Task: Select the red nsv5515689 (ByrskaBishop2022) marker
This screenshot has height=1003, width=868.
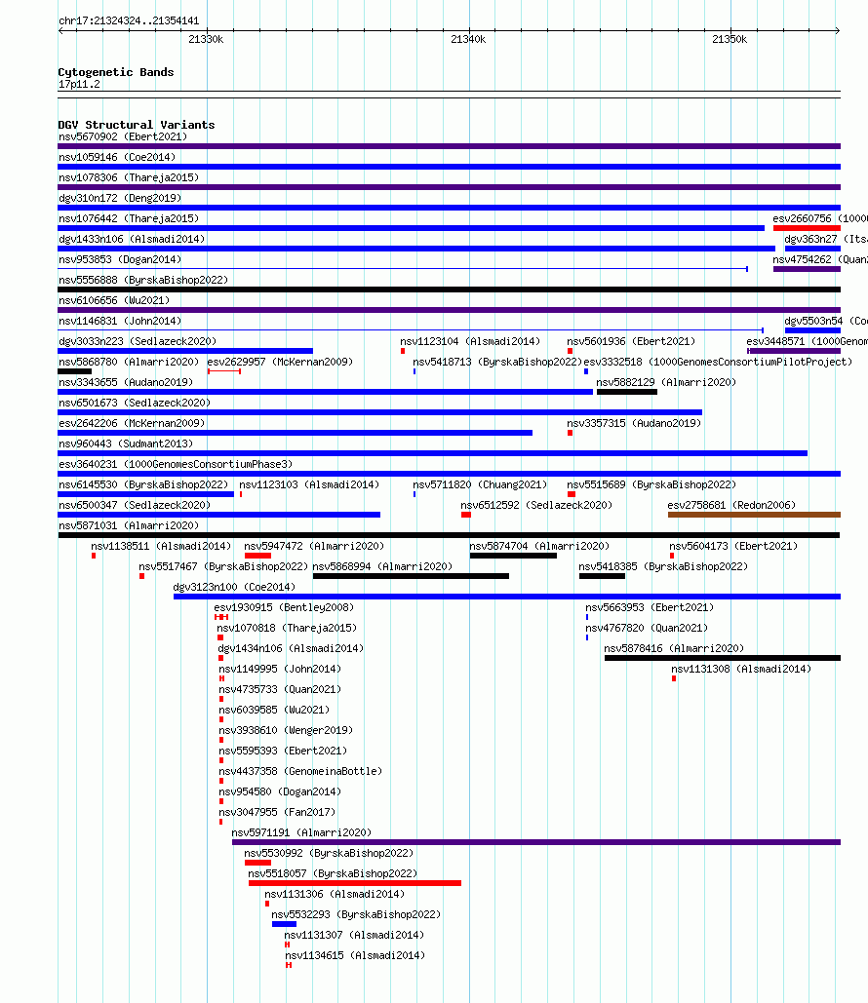Action: [571, 494]
